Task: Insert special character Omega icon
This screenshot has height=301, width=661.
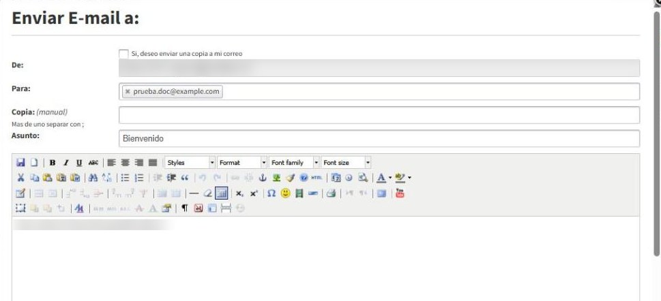Action: tap(272, 193)
